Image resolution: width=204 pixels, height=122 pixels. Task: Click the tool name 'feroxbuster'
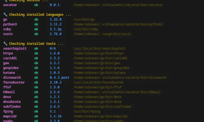pos(14,82)
